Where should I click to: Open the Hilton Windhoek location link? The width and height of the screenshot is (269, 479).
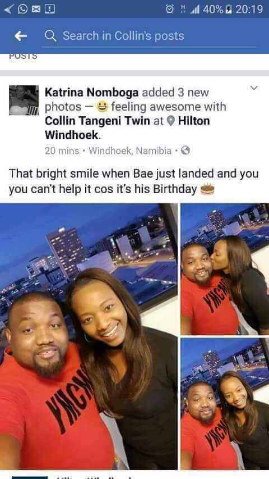pyautogui.click(x=127, y=128)
